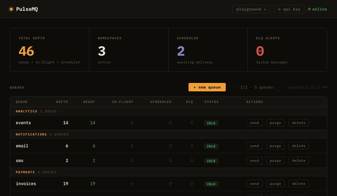Click the Namespaces count 3
Image resolution: width=337 pixels, height=196 pixels.
click(x=102, y=51)
